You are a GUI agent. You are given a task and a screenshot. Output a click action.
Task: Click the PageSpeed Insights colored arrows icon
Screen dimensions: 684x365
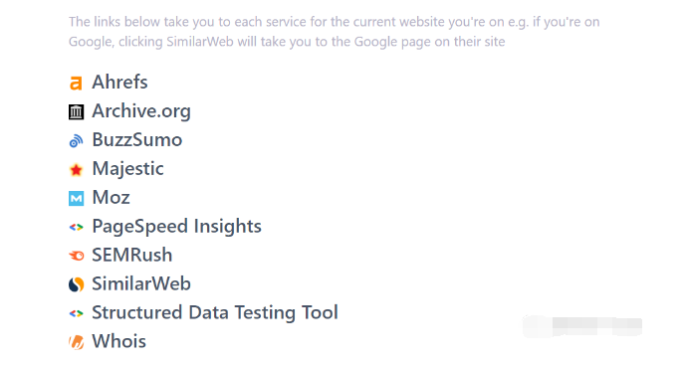pyautogui.click(x=76, y=227)
